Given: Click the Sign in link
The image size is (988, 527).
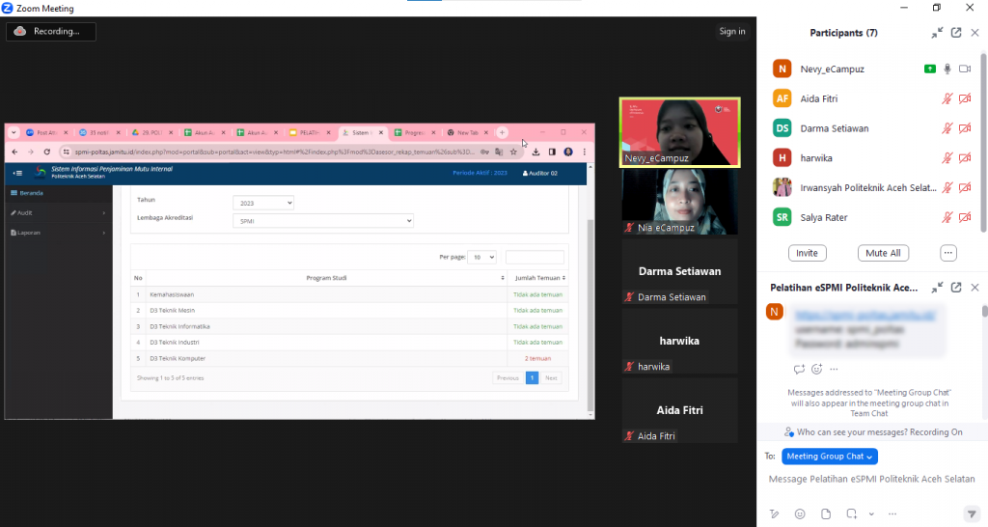Looking at the screenshot, I should [x=732, y=32].
